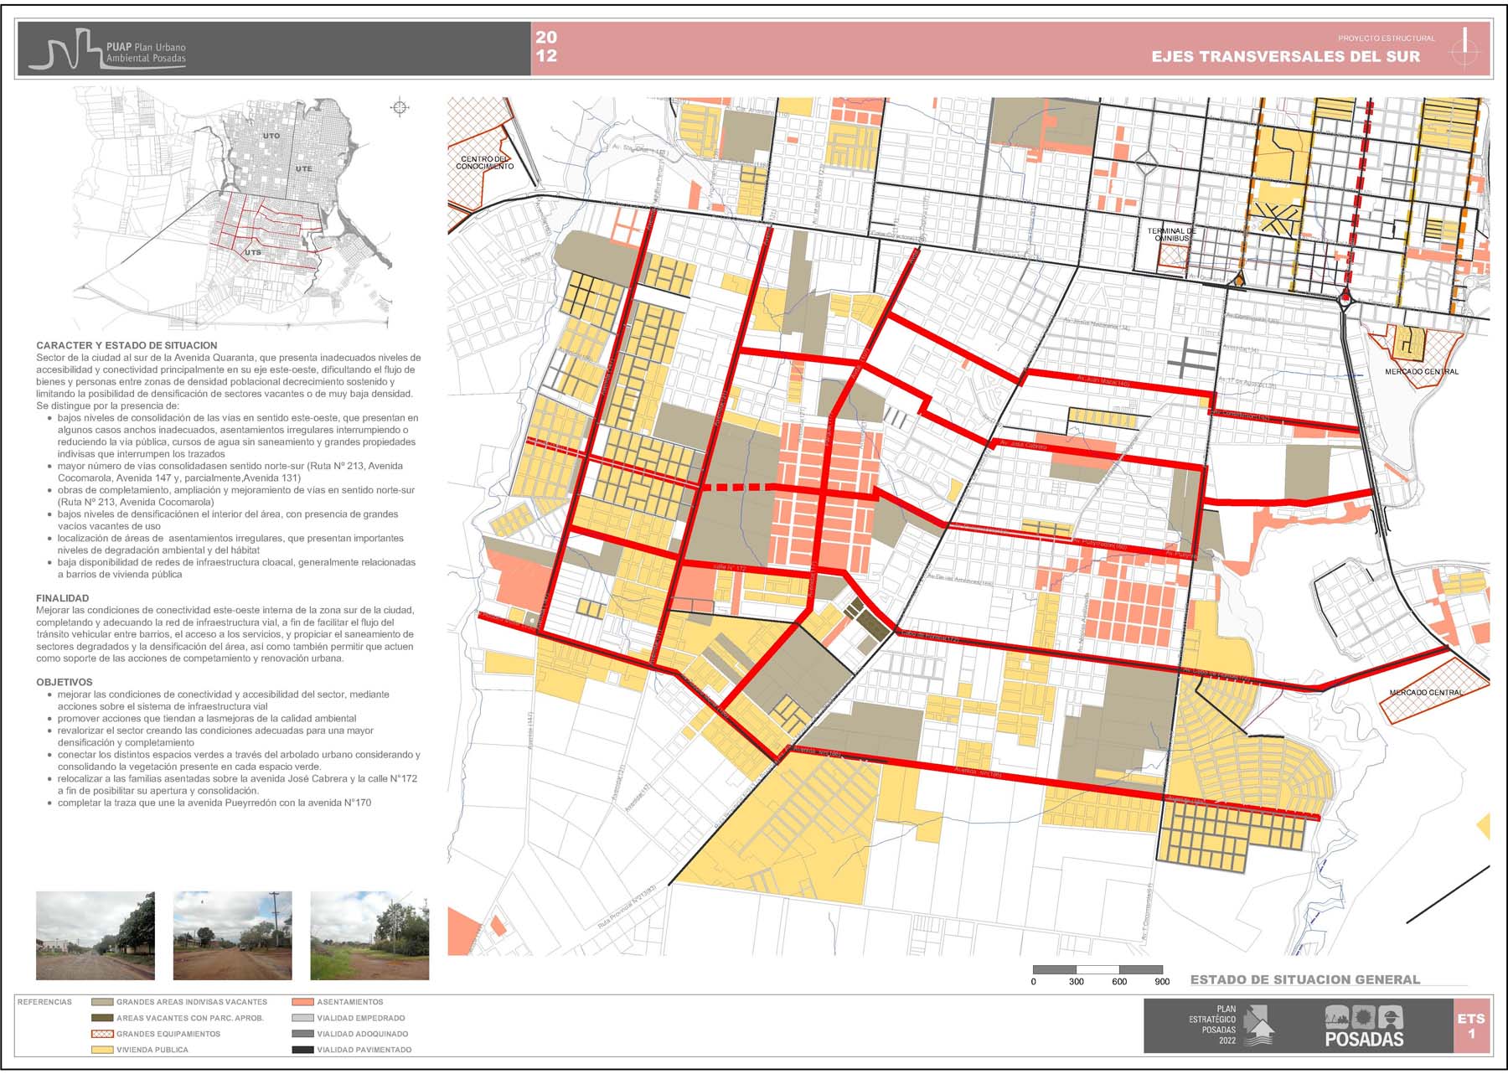Click the calle N° 172 street label
The width and height of the screenshot is (1508, 1074).
pos(728,567)
